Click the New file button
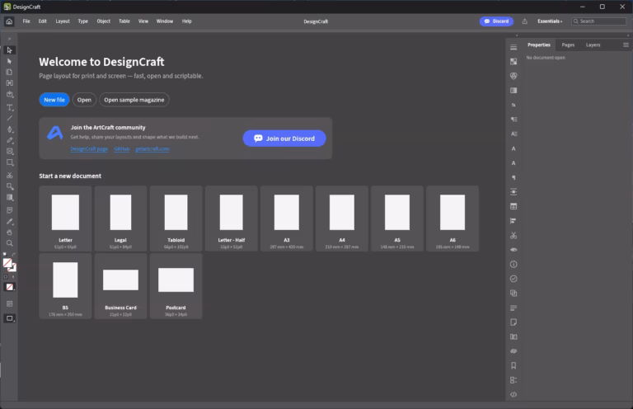 pos(54,100)
